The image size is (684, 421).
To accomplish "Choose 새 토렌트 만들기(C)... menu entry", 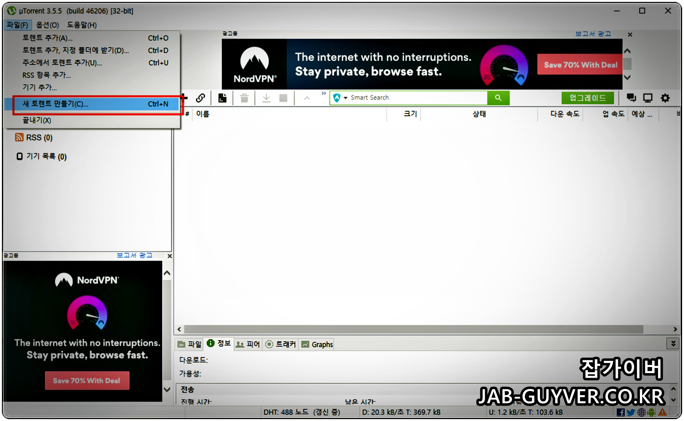I will 92,104.
